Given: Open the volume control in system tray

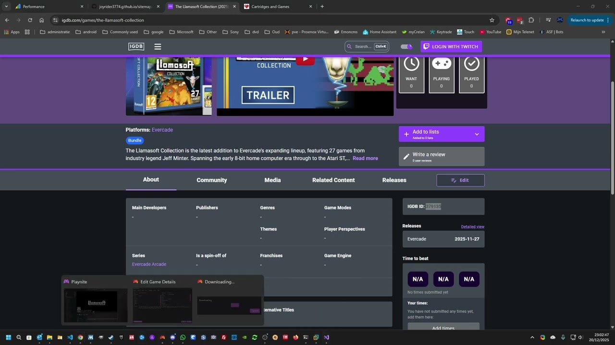Looking at the screenshot, I should (x=580, y=337).
